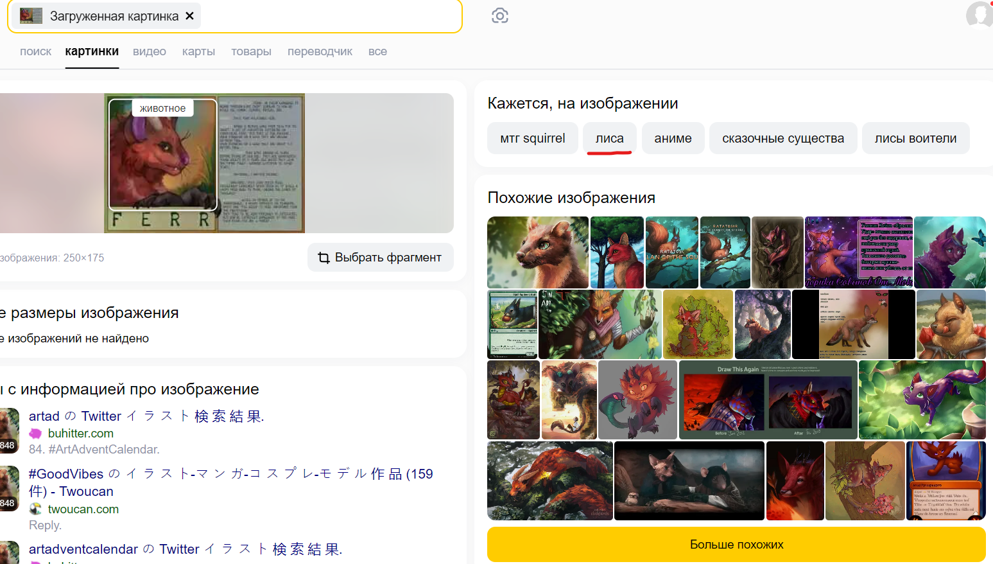Click the Похожие изображения heading
Viewport: 993px width, 564px height.
click(571, 198)
